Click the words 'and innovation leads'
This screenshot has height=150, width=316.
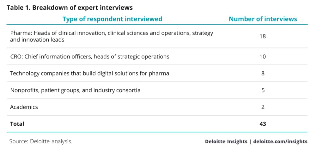(x=37, y=40)
